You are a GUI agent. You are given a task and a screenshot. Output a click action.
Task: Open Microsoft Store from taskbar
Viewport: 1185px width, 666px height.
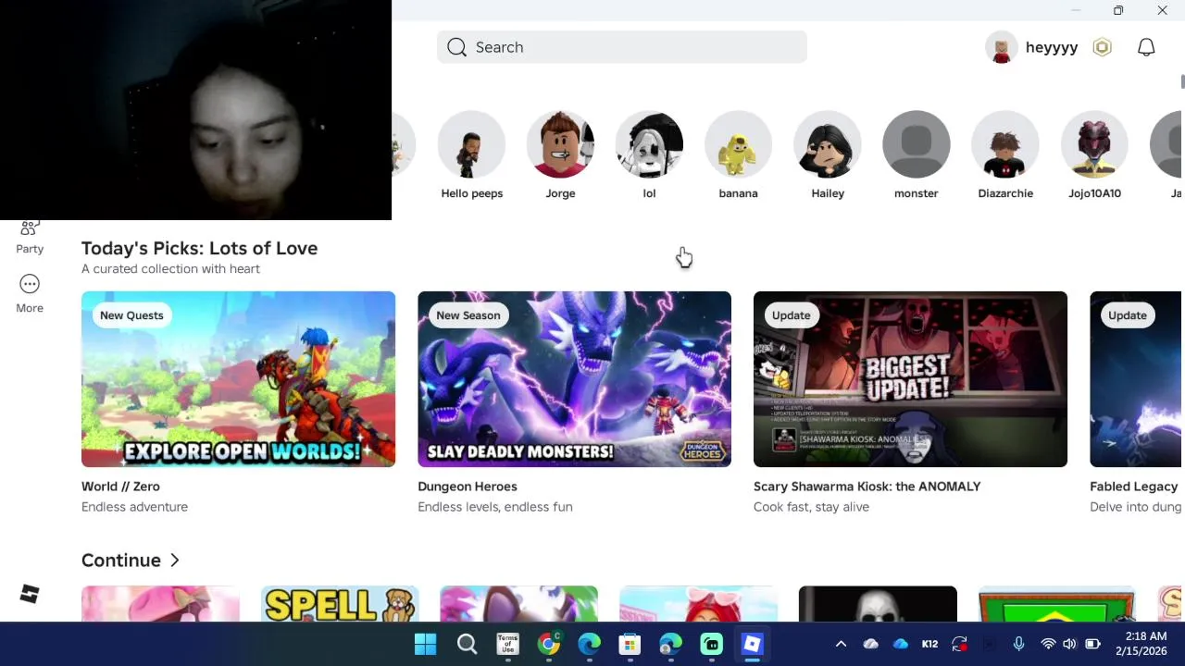coord(630,644)
